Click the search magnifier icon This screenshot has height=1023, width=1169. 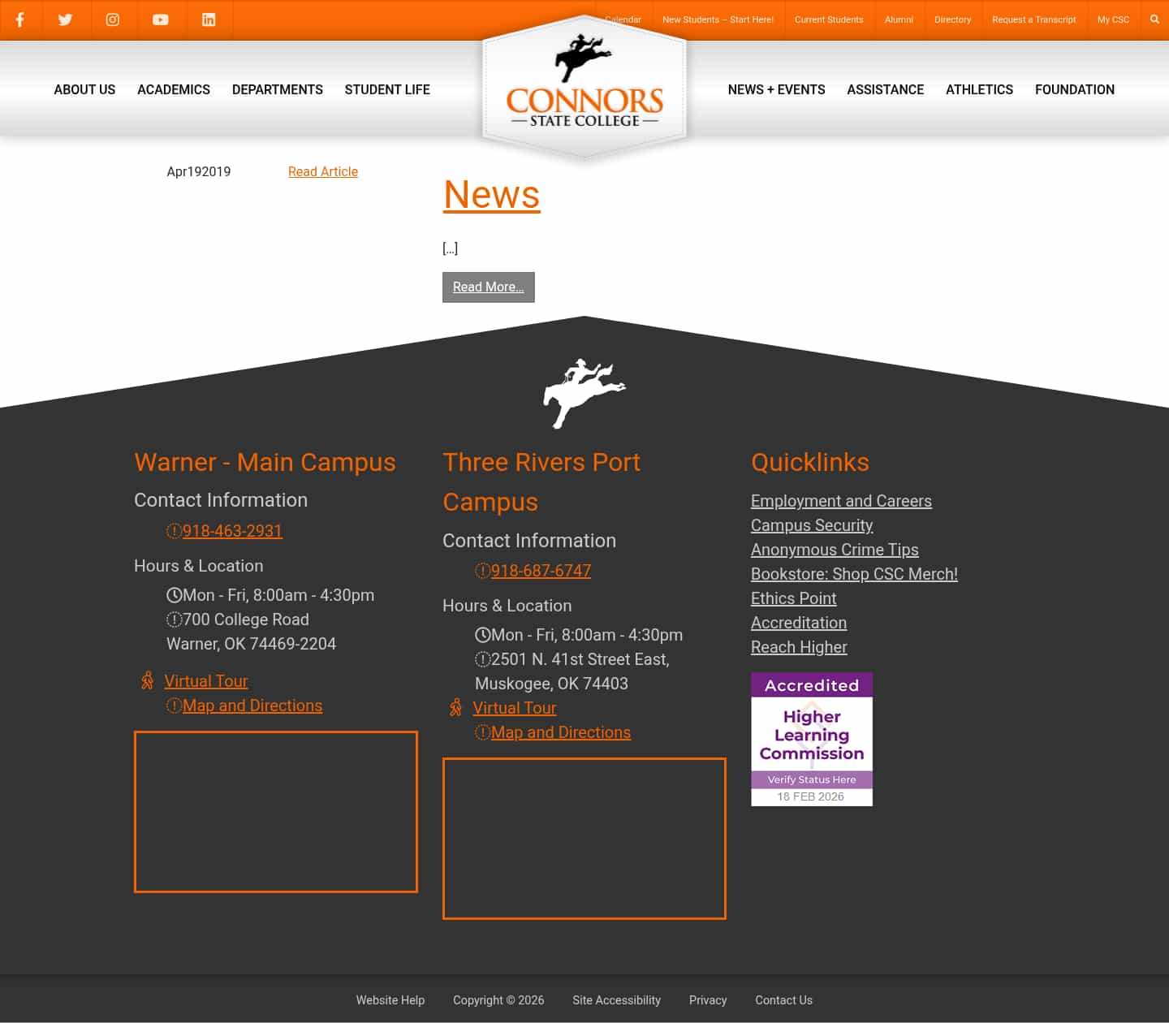(x=1155, y=19)
